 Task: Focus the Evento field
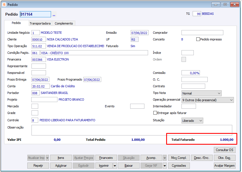click(137, 106)
